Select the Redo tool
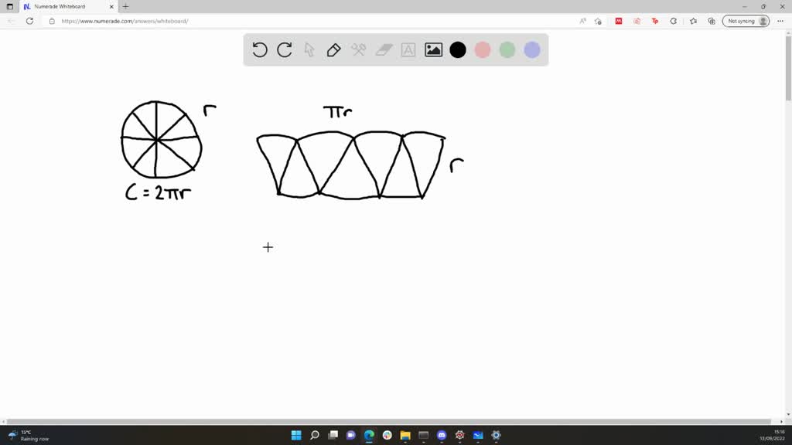Image resolution: width=792 pixels, height=445 pixels. 284,49
